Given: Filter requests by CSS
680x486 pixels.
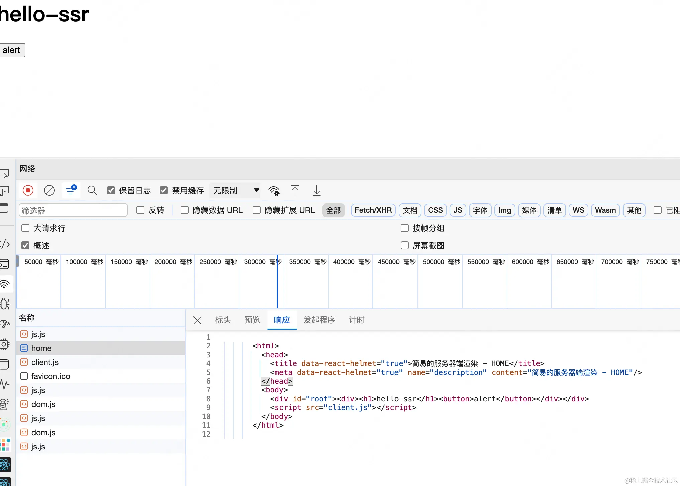Looking at the screenshot, I should click(x=435, y=210).
